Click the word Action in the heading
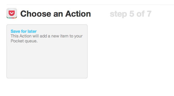Viewport: 174px width, 96px height. pyautogui.click(x=78, y=14)
